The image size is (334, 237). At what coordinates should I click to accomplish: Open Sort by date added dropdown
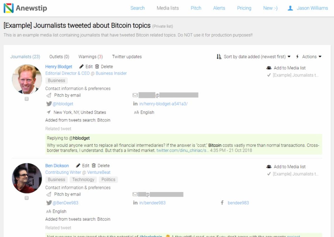pyautogui.click(x=254, y=57)
